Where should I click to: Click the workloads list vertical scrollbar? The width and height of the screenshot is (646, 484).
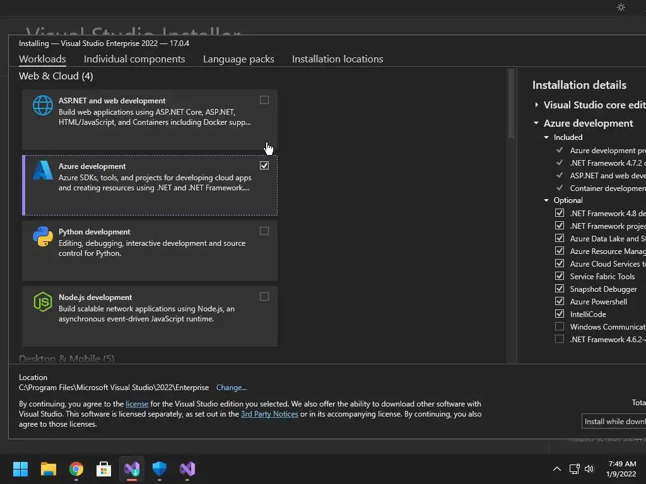tap(511, 103)
